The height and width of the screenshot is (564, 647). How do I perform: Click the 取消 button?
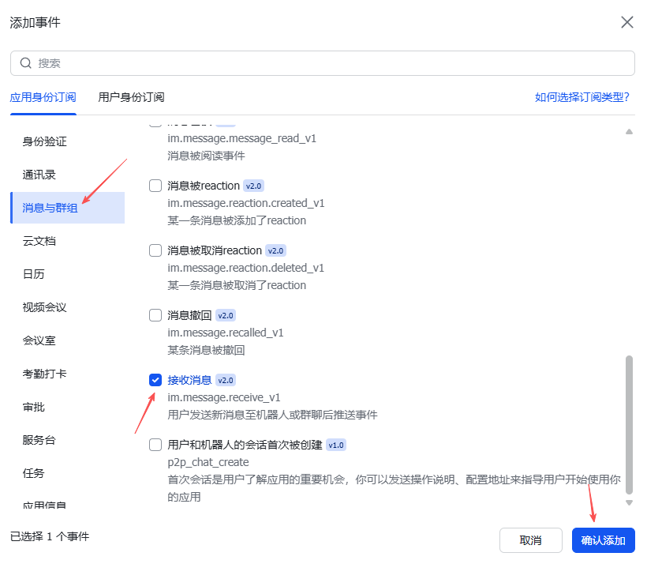pyautogui.click(x=530, y=540)
